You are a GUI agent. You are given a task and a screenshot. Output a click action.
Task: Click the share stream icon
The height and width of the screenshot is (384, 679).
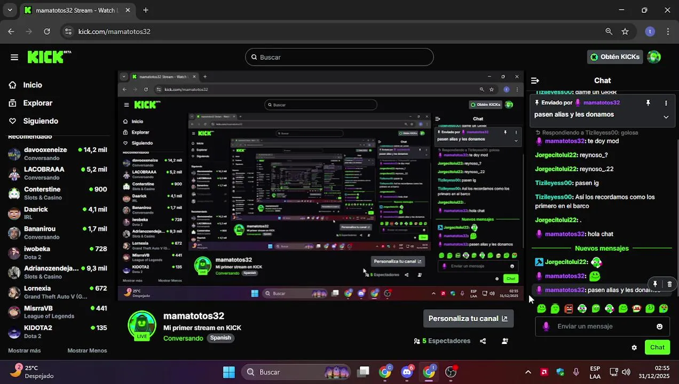pyautogui.click(x=483, y=341)
